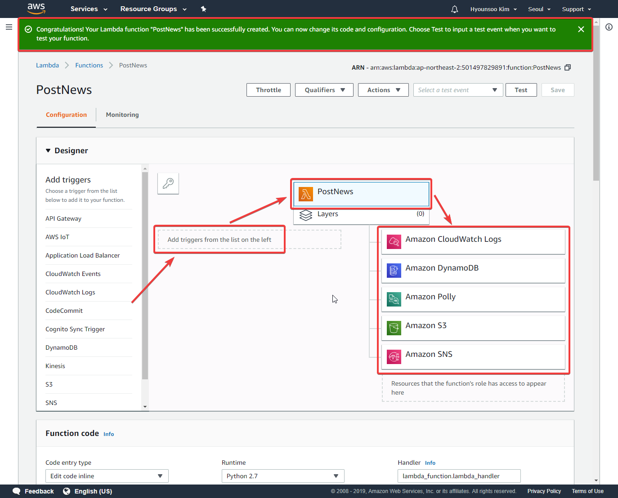Screen dimensions: 618x498
Task: Open the Code entry type dropdown
Action: coord(107,476)
